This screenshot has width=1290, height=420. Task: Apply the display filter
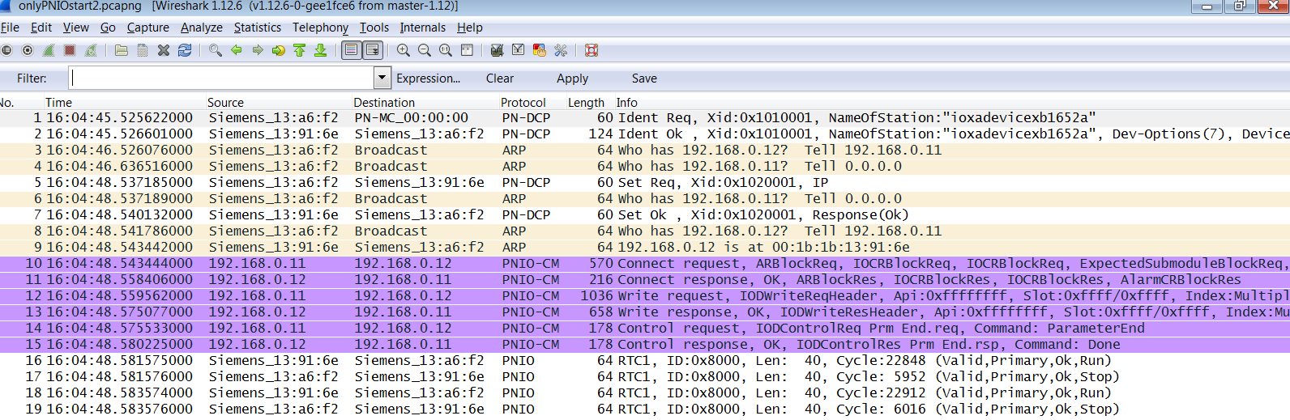click(x=573, y=78)
